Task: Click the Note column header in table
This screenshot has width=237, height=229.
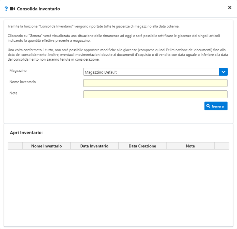Action: click(190, 146)
